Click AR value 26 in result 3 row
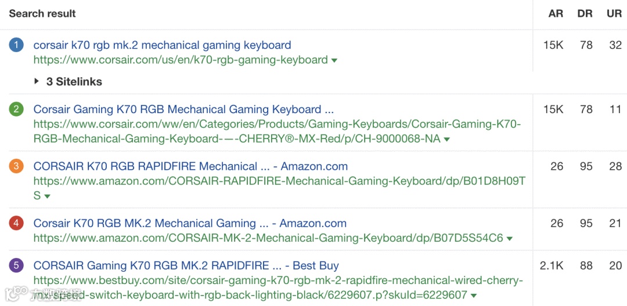 tap(557, 166)
